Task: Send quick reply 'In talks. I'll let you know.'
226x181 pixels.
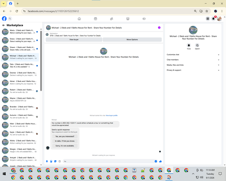Action: (x=65, y=141)
